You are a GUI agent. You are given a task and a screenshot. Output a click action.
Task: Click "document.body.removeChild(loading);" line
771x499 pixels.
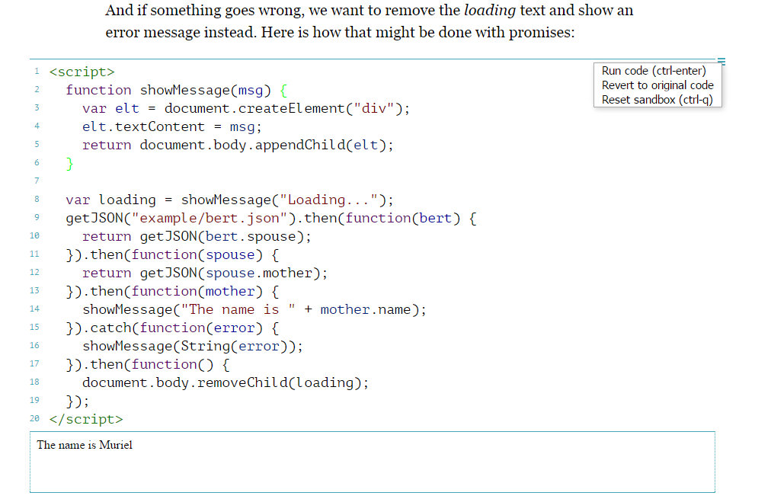pos(226,382)
